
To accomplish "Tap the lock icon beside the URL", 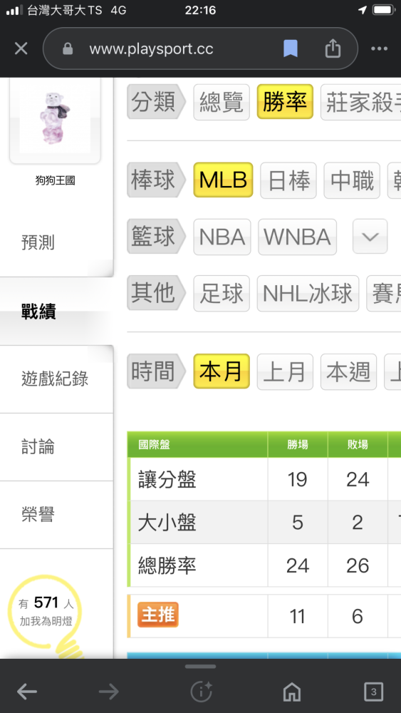I will (68, 48).
